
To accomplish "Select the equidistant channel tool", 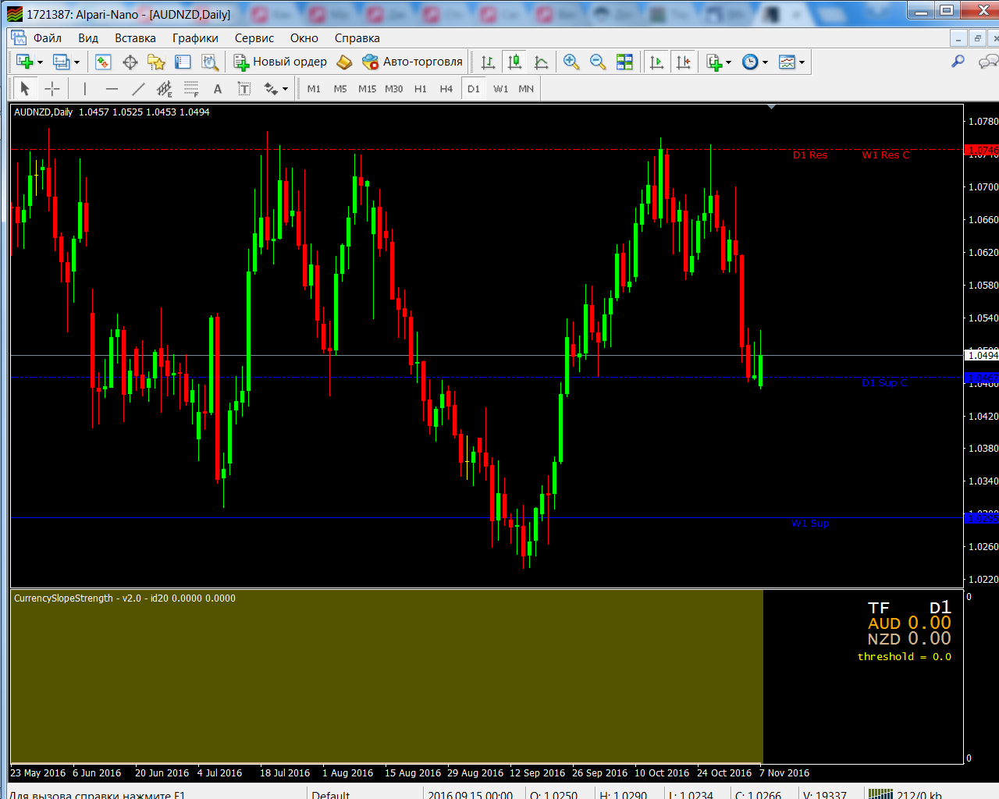I will pos(165,88).
